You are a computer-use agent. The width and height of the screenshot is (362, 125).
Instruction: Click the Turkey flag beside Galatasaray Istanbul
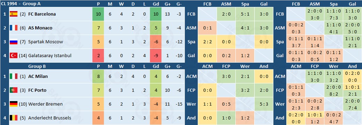coord(14,56)
